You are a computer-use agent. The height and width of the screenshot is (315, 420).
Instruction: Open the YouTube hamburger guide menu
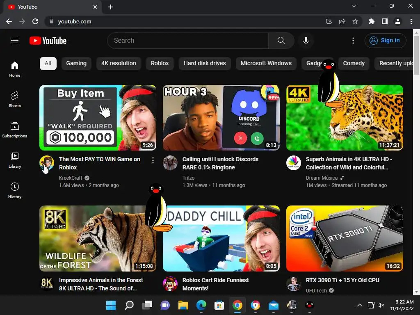tap(15, 41)
